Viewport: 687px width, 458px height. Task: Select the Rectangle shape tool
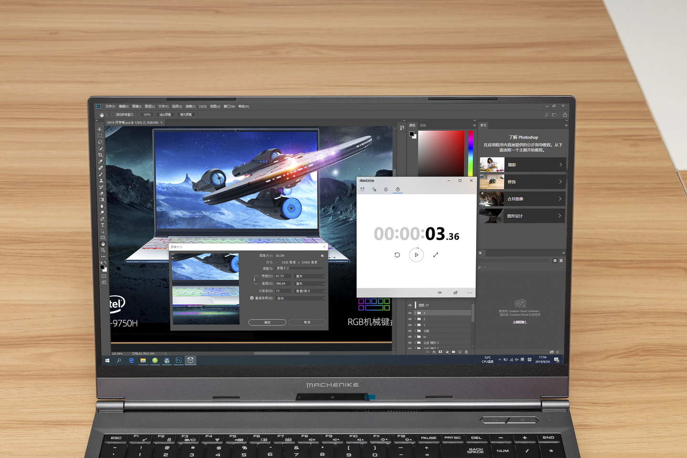pos(103,238)
